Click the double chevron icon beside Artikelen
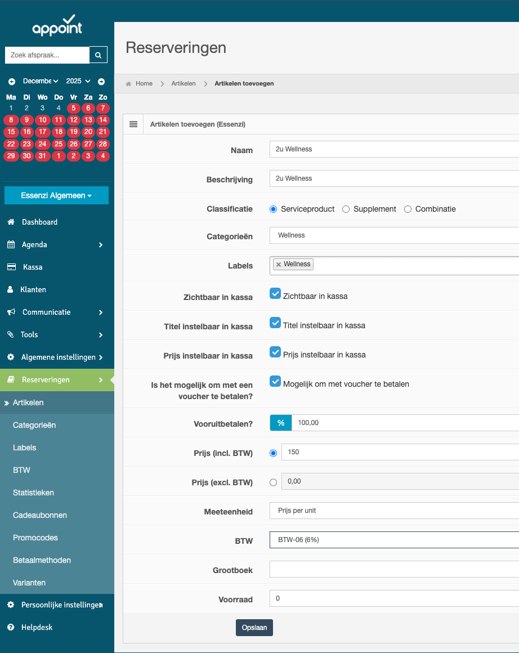Viewport: 519px width, 653px height. pos(7,403)
